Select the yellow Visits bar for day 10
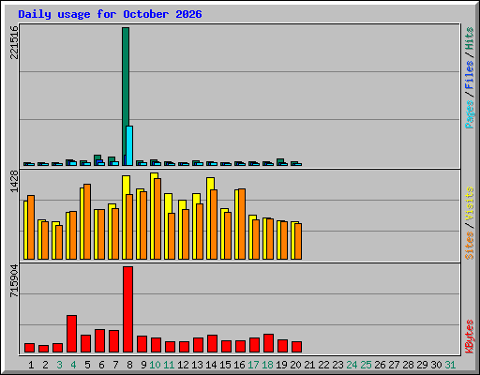 [x=153, y=216]
